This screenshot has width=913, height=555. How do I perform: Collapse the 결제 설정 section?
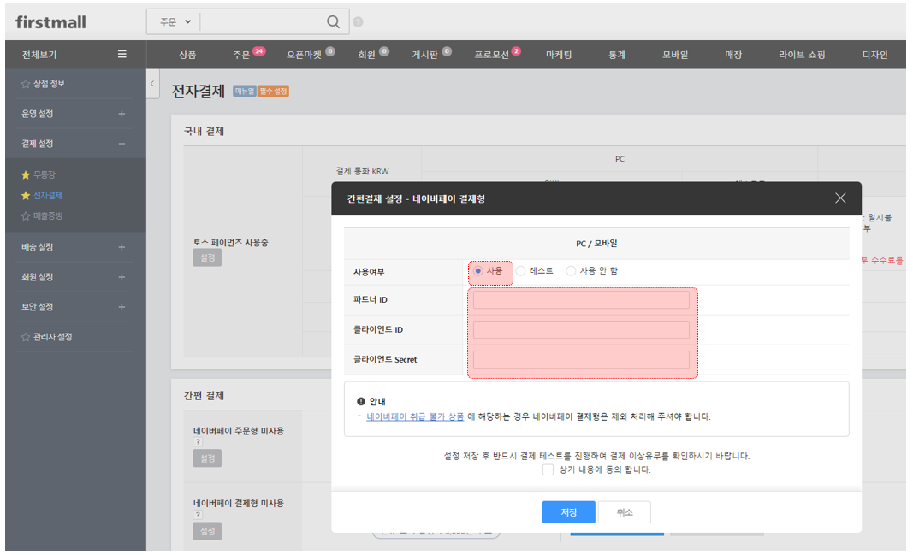pos(122,144)
